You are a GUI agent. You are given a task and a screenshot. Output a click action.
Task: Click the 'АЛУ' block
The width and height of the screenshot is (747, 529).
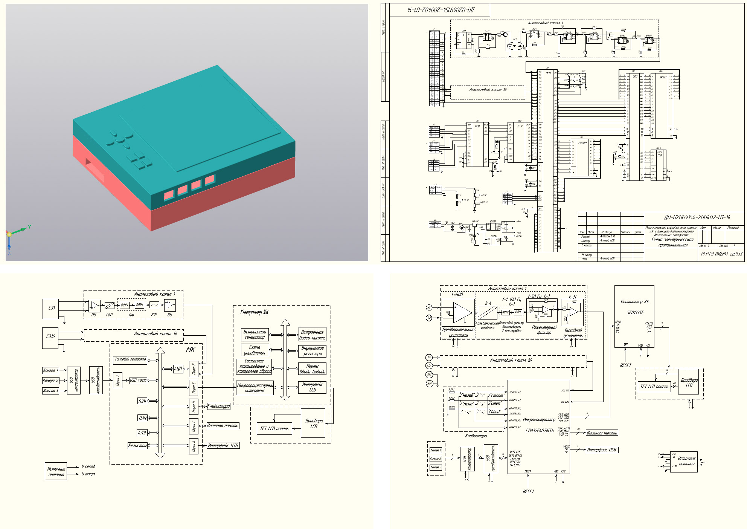pos(142,433)
